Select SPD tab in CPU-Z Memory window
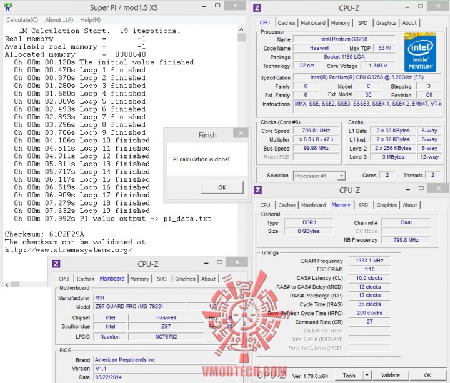Viewport: 450px width, 383px height. pos(363,205)
